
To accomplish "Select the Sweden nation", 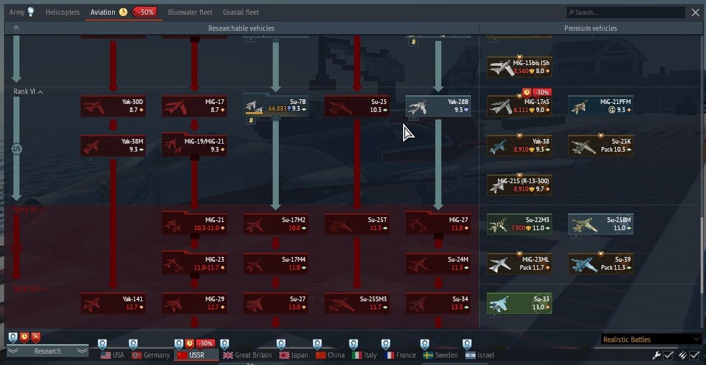I will click(x=441, y=355).
